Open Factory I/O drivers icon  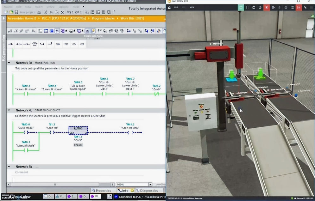(x=305, y=7)
